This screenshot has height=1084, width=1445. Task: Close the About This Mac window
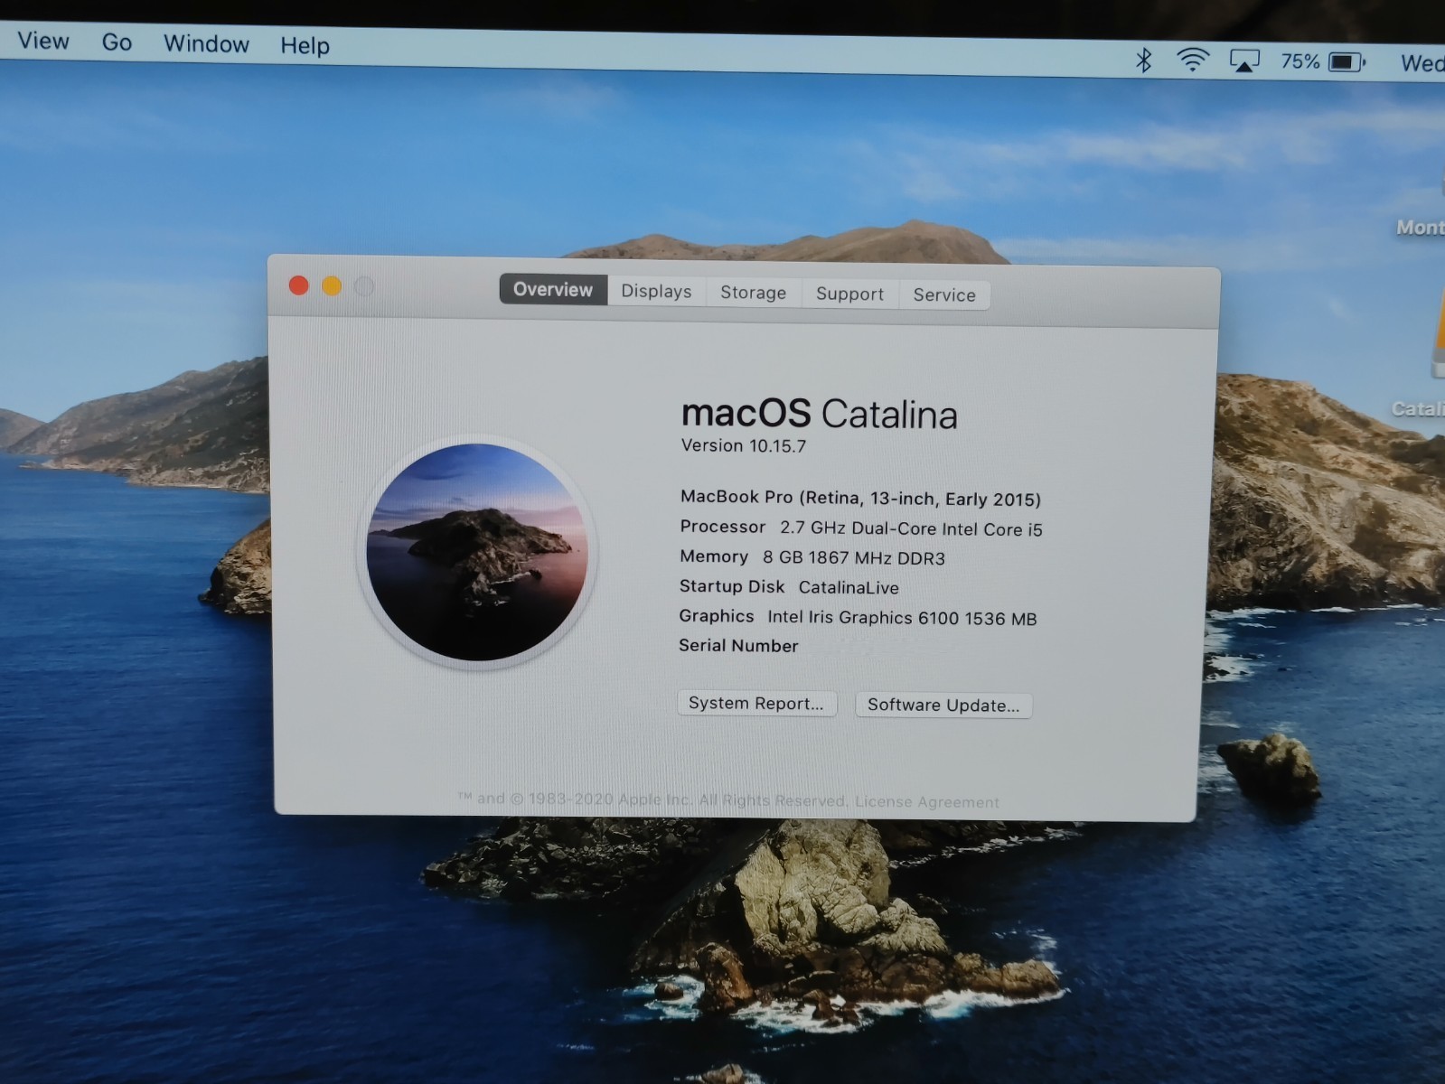point(298,285)
